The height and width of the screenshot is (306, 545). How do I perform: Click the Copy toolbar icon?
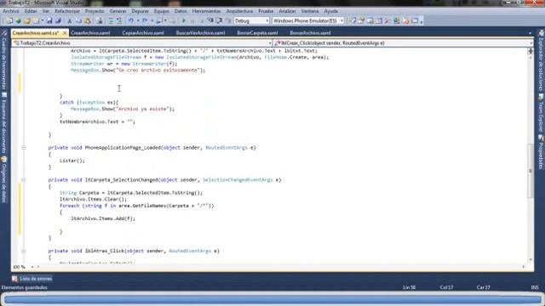pyautogui.click(x=78, y=20)
